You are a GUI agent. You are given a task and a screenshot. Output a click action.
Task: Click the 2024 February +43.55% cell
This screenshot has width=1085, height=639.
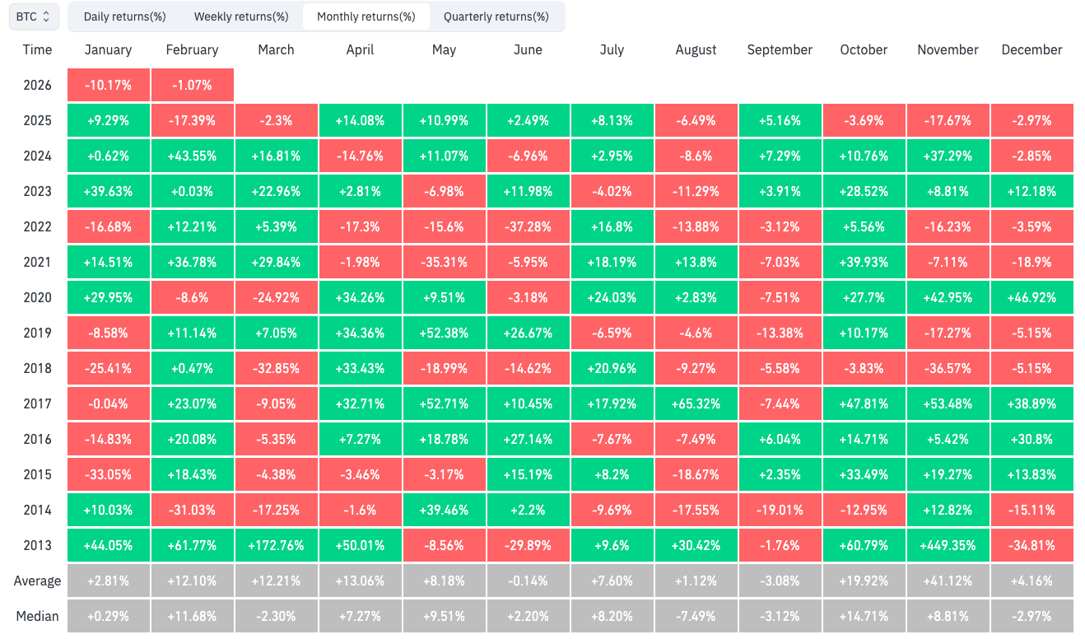coord(192,156)
